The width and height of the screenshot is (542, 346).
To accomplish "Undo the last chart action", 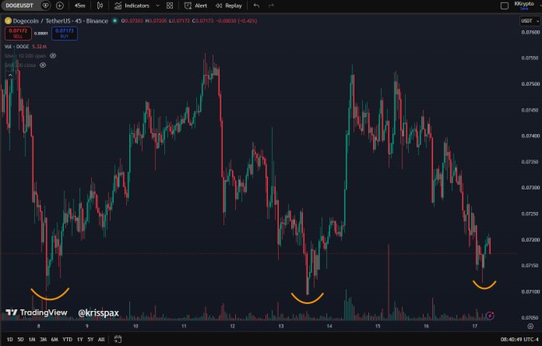I will (256, 6).
